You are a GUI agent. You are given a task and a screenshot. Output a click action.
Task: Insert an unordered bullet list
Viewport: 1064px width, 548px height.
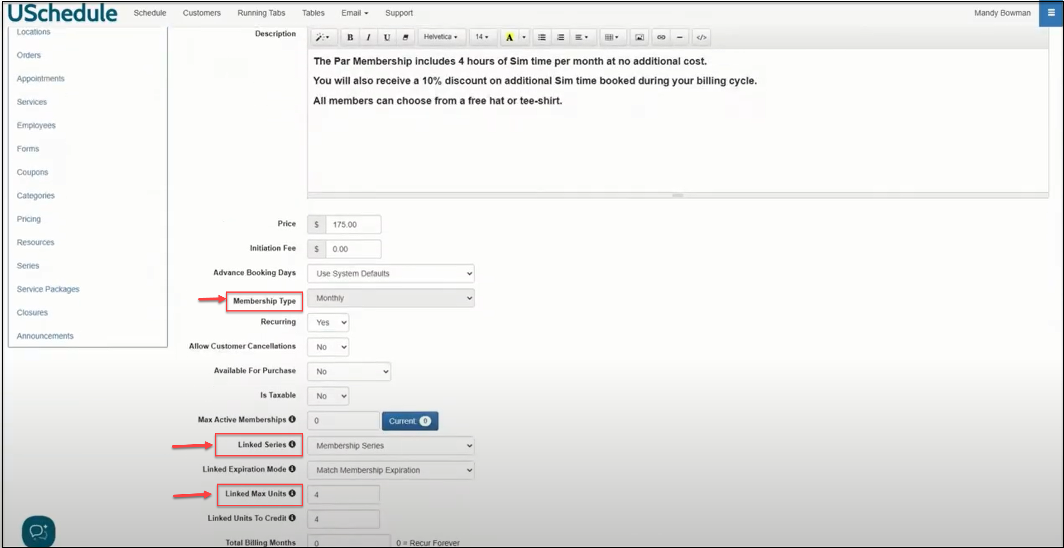(x=542, y=37)
